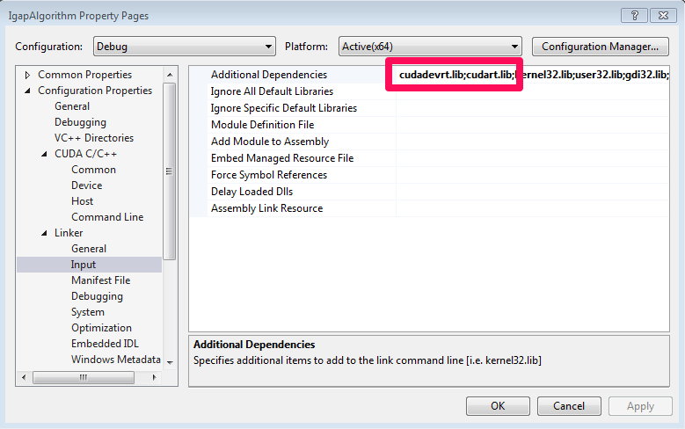Image resolution: width=685 pixels, height=429 pixels.
Task: Click the Cancel button
Action: pyautogui.click(x=561, y=406)
